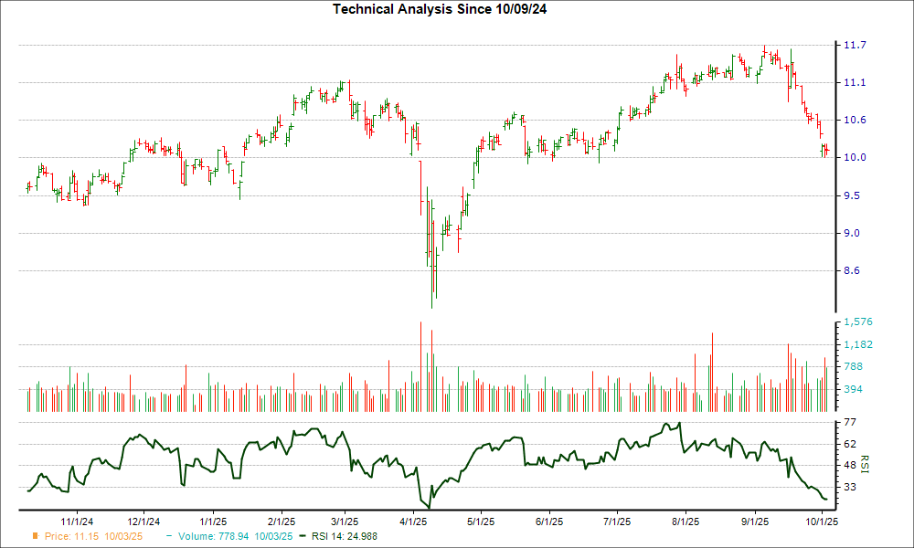Click the 77 RSI axis label
Viewport: 914px width, 548px height.
[852, 422]
